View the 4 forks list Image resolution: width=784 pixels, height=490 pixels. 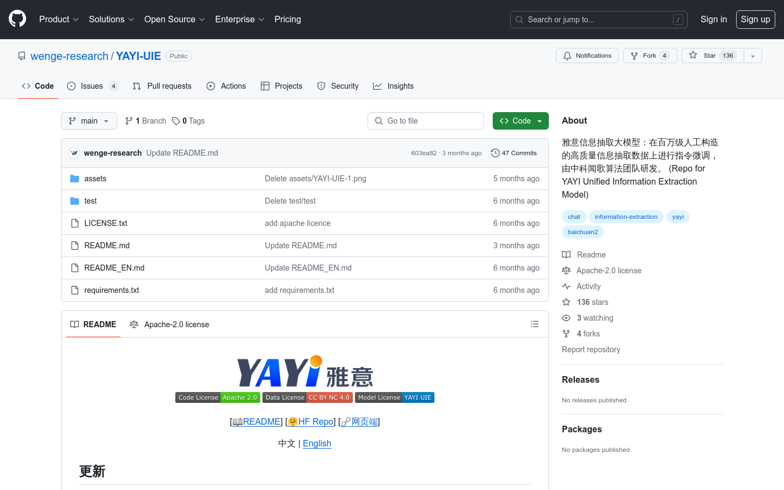tap(581, 334)
